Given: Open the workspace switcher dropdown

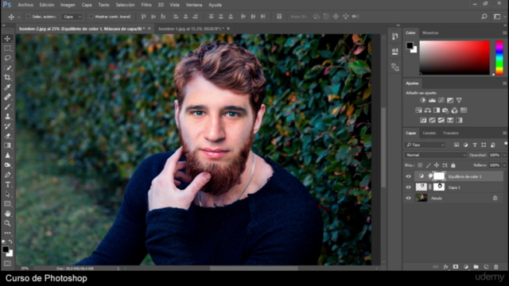Looking at the screenshot, I should click(499, 17).
